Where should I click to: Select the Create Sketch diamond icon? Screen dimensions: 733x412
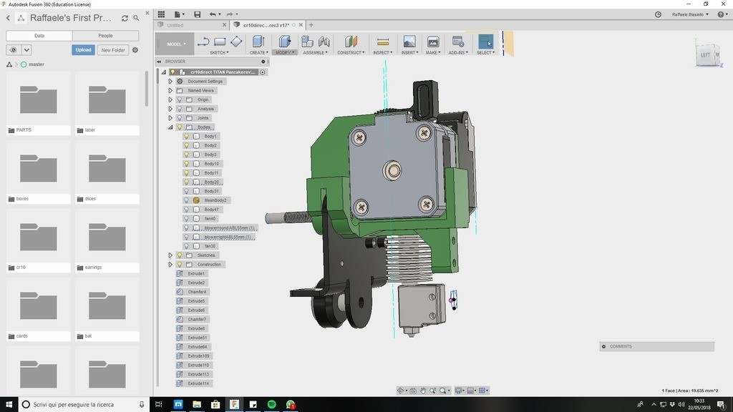236,41
